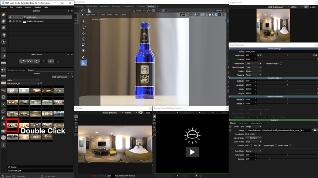Enable Unpremultiply checkbox
Screen dimensions: 318x178
pos(276,146)
